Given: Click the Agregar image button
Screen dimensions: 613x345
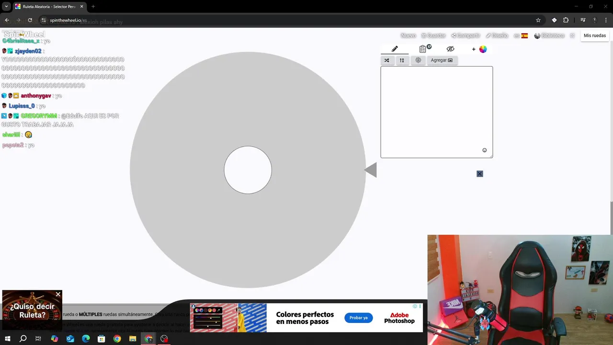Looking at the screenshot, I should [442, 60].
